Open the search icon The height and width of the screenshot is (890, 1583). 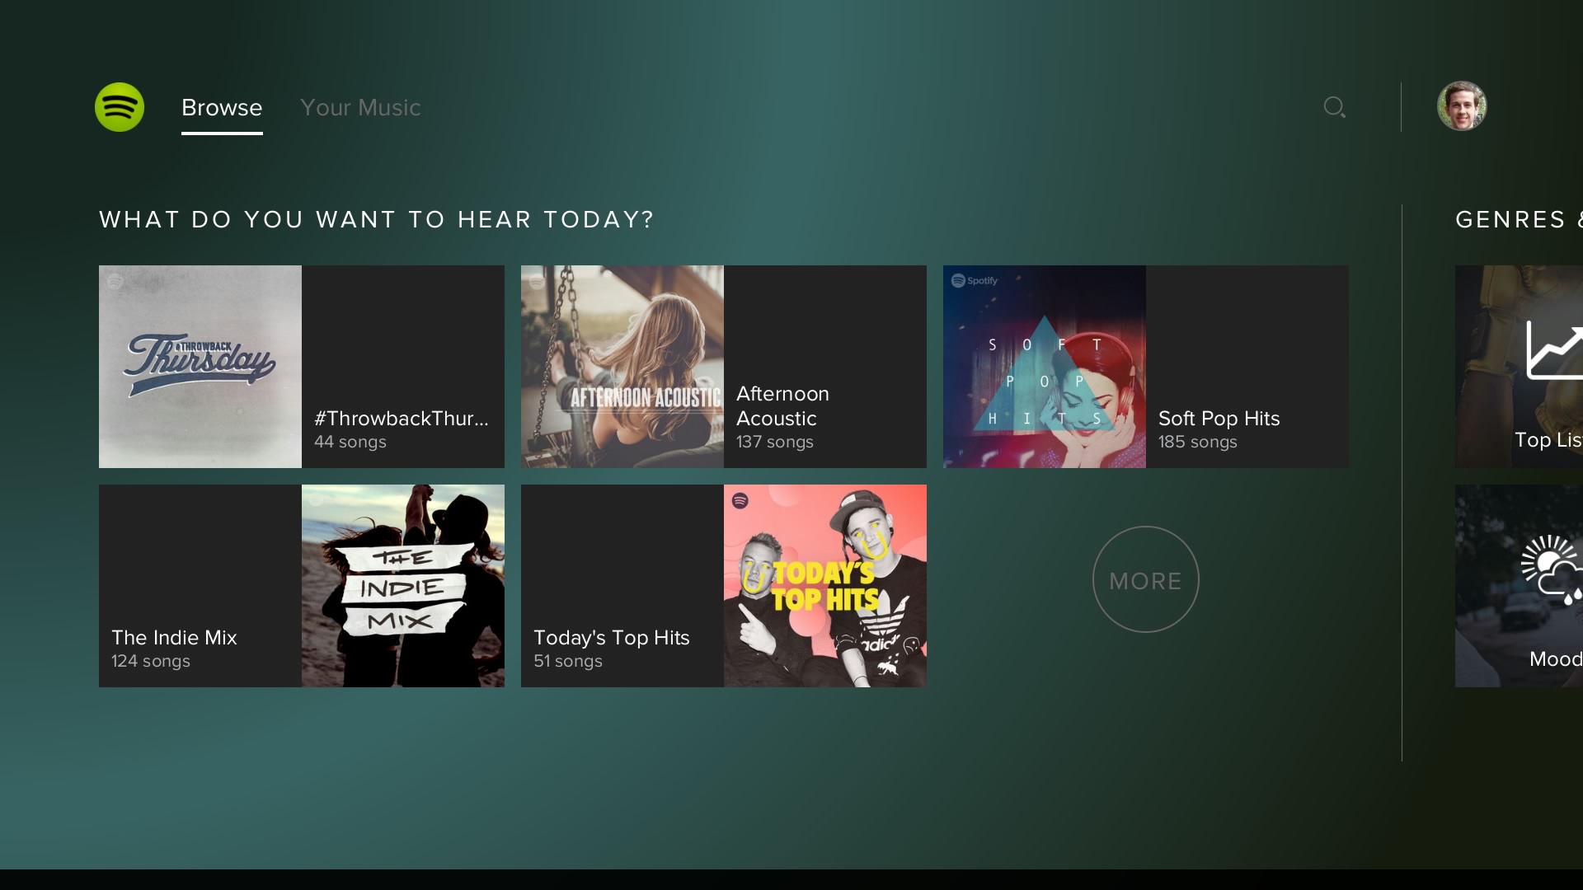click(1335, 107)
